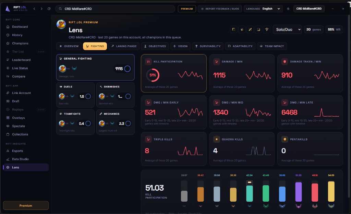
Task: Open the History clock icon
Action: tap(8, 35)
